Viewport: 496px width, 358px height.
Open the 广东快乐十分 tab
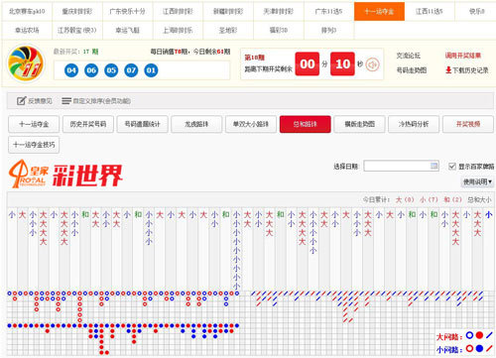pyautogui.click(x=128, y=11)
